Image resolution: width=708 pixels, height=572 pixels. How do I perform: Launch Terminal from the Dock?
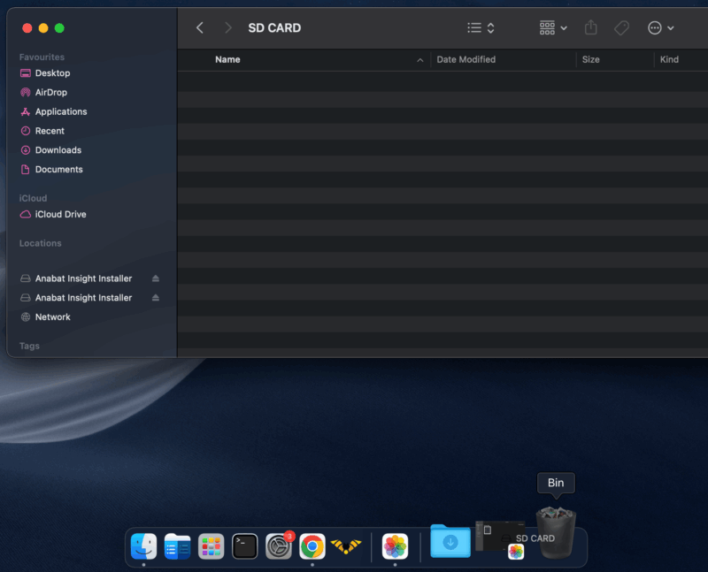click(245, 546)
